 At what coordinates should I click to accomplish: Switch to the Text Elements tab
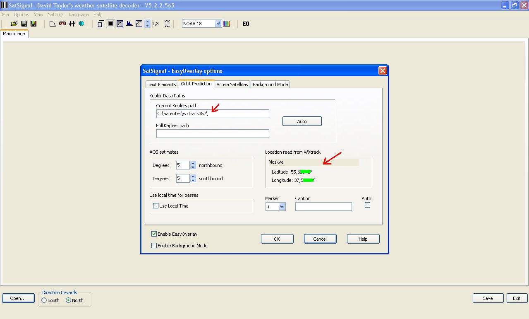pos(162,85)
